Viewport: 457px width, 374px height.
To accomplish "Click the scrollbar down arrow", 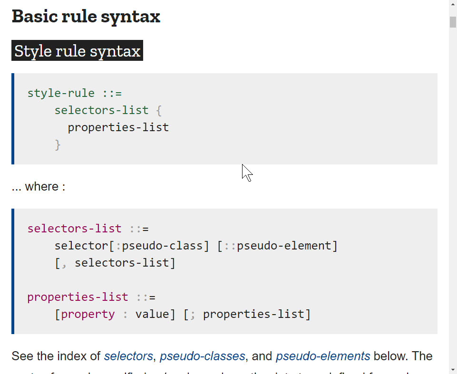I will click(x=453, y=369).
